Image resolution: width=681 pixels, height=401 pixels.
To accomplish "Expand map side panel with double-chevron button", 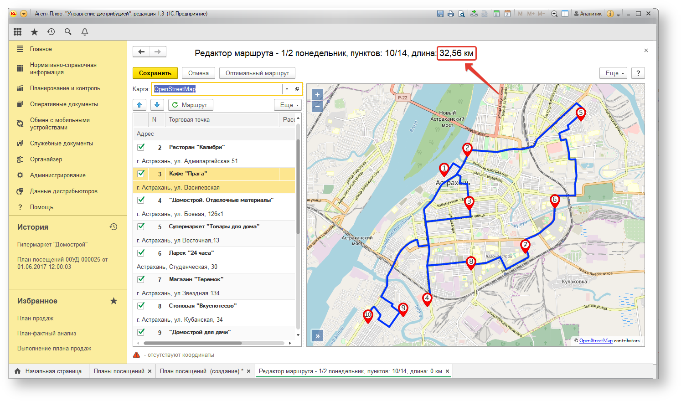I will pyautogui.click(x=317, y=336).
